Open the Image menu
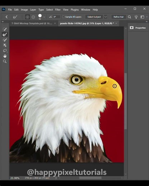 pos(24,10)
